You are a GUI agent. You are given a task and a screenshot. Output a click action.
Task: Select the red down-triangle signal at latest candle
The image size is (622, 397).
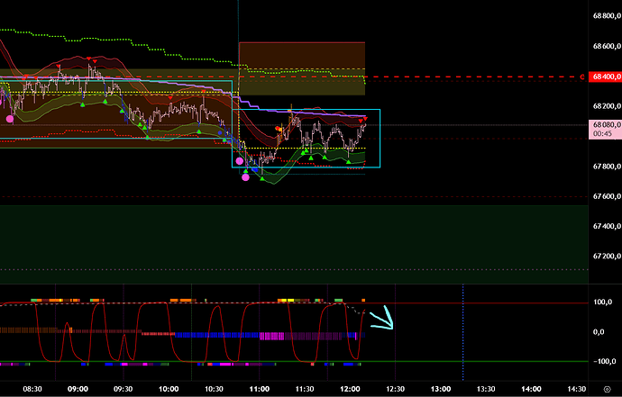364,121
